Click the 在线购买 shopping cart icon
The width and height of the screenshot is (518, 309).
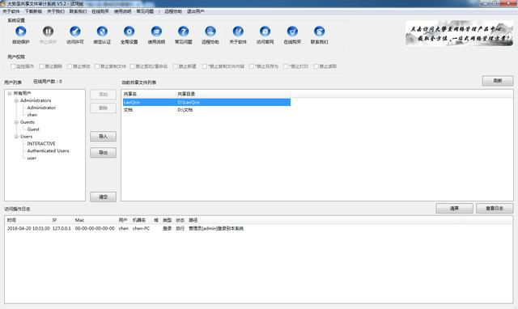coord(292,32)
